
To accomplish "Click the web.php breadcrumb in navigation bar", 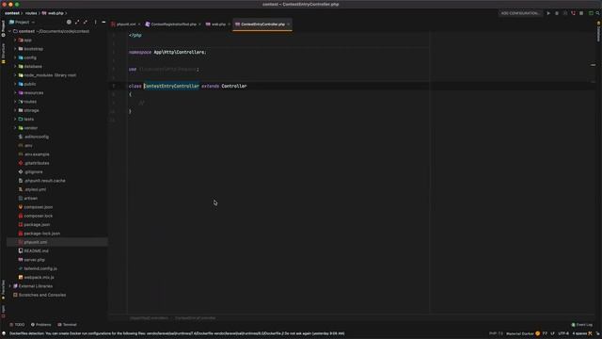I will pos(53,13).
